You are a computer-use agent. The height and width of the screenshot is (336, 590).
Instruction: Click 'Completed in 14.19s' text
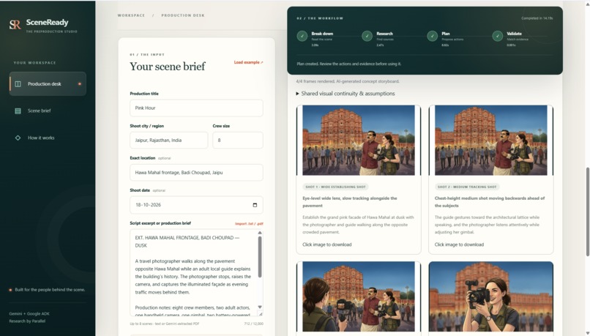tap(537, 18)
